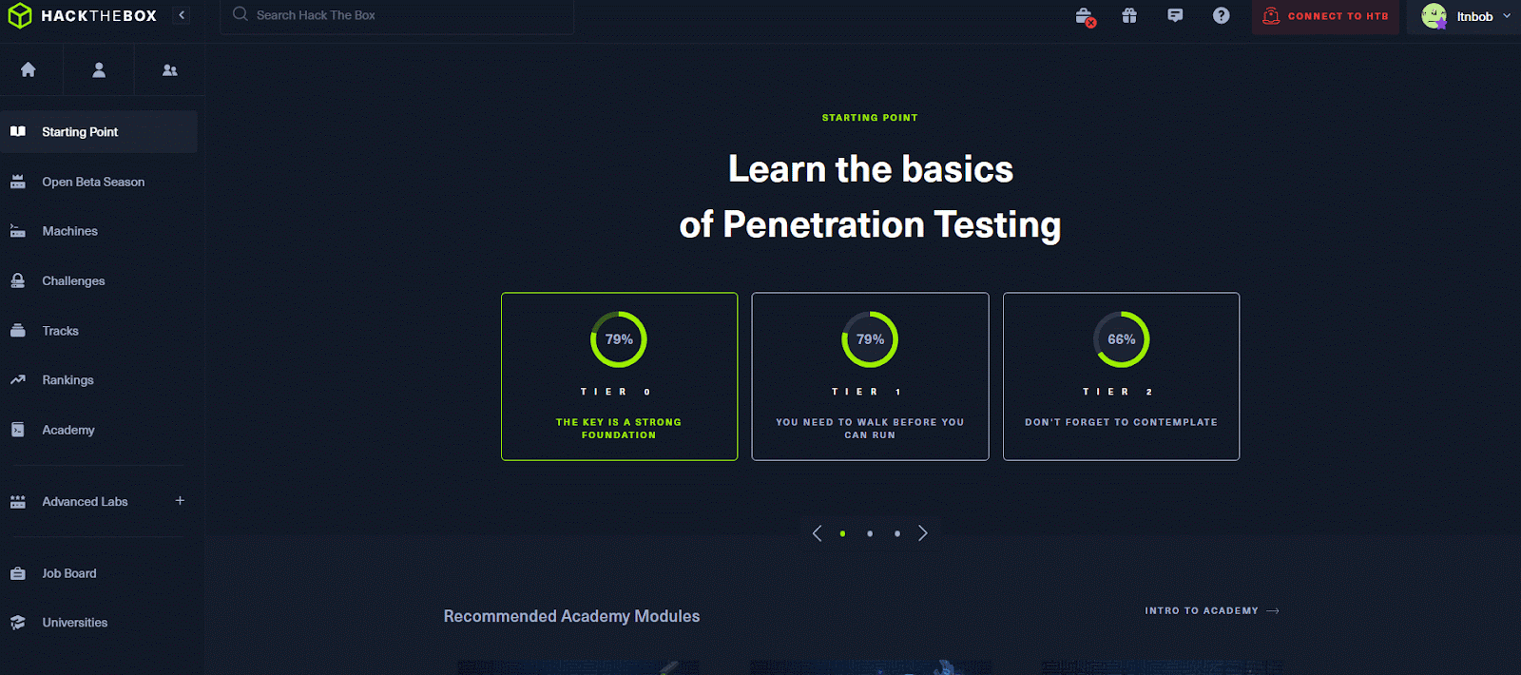This screenshot has width=1521, height=675.
Task: Click the Starting Point book icon
Action: coord(18,132)
